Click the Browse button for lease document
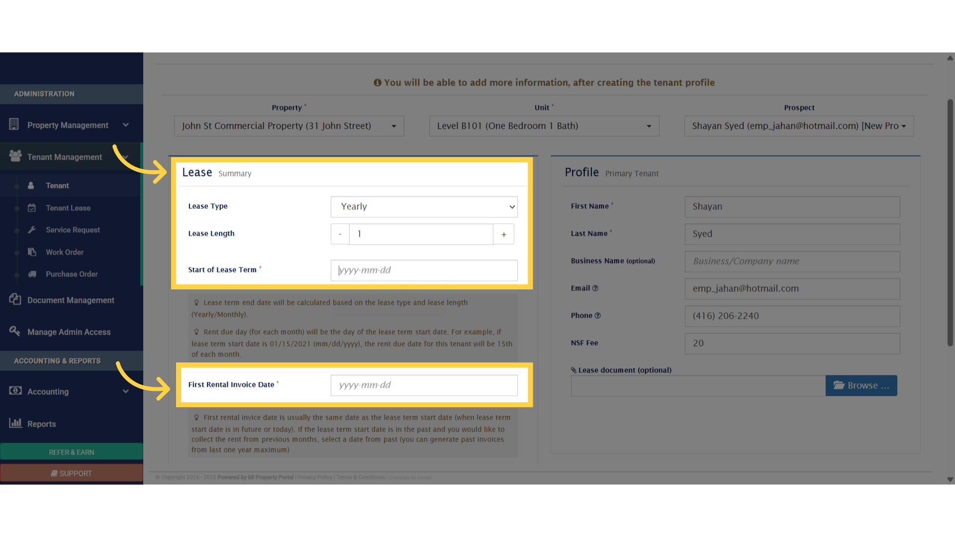Screen dimensions: 955x537 pos(861,385)
